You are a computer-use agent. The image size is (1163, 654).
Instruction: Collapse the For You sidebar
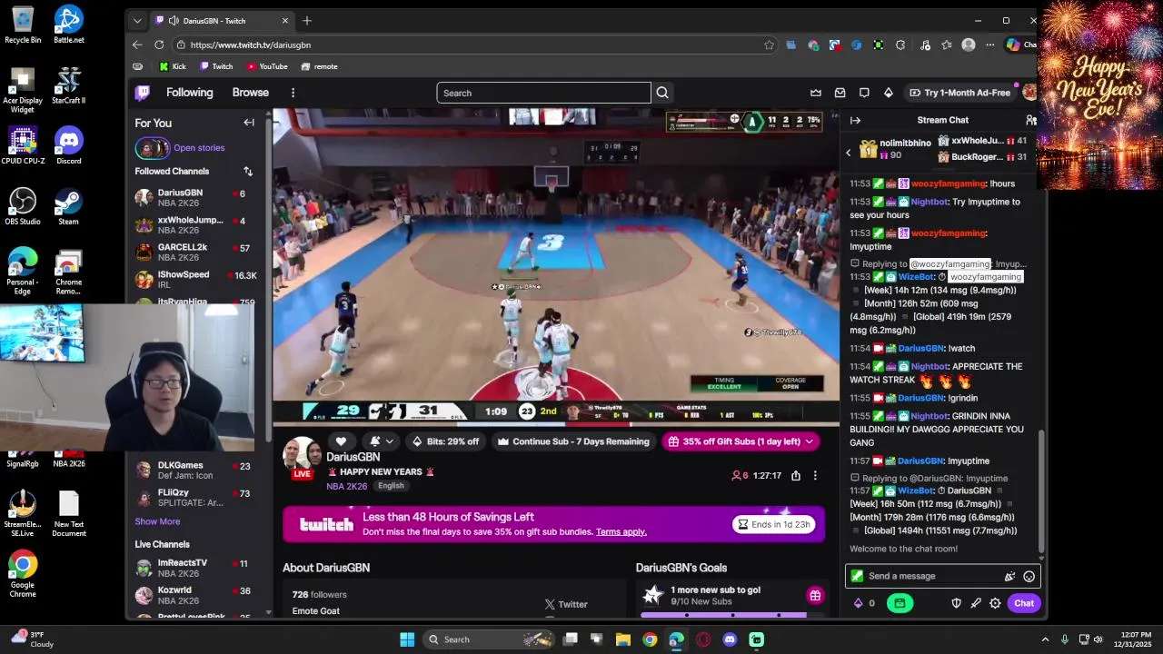pos(249,123)
